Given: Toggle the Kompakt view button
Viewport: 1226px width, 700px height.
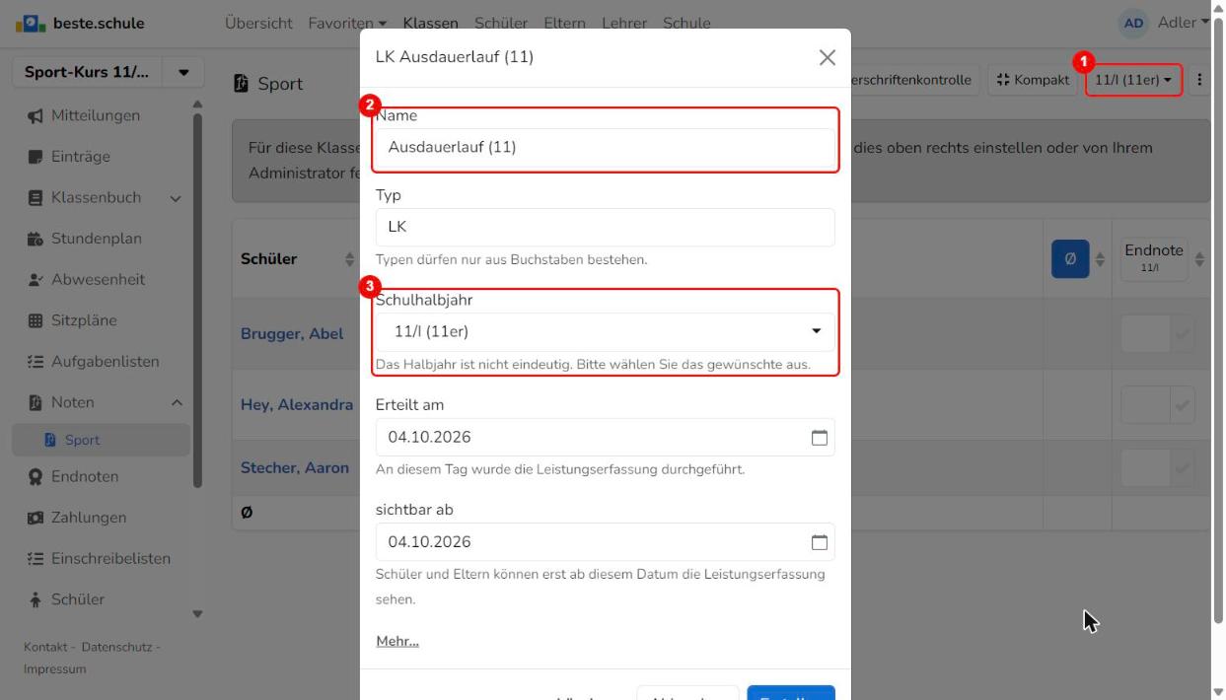Looking at the screenshot, I should point(1032,80).
